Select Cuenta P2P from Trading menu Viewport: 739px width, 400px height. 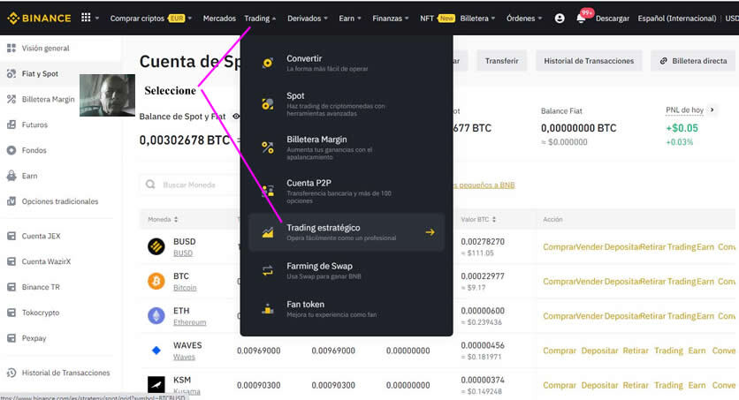(x=347, y=191)
